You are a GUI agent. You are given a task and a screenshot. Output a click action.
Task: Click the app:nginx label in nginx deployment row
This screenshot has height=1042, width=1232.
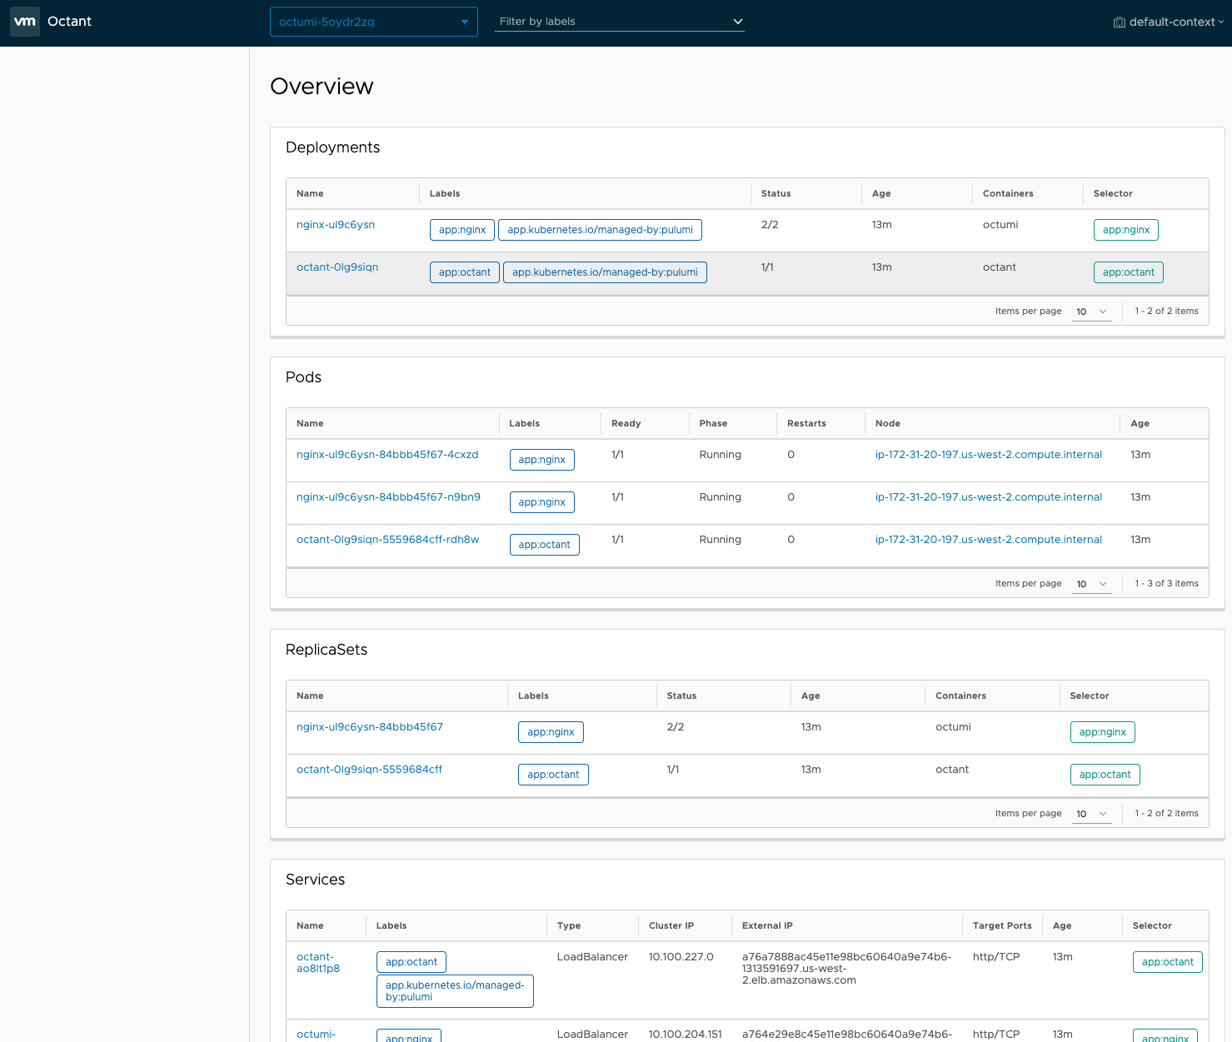click(x=462, y=230)
